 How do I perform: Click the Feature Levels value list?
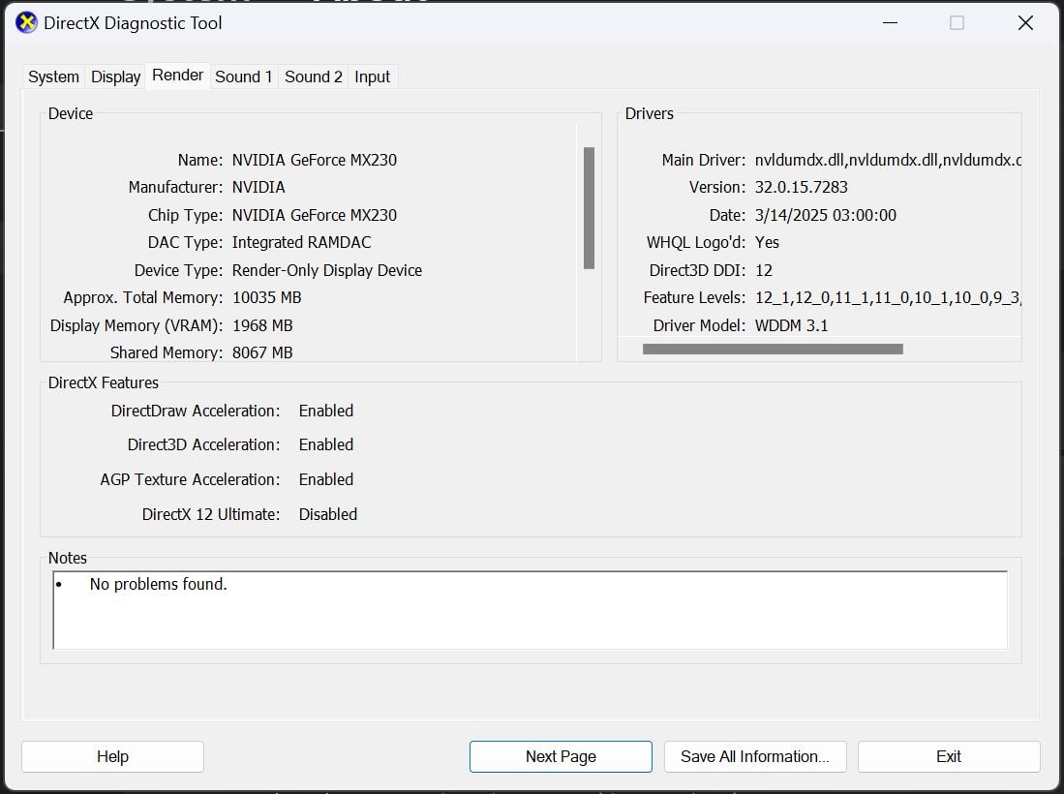tap(888, 298)
